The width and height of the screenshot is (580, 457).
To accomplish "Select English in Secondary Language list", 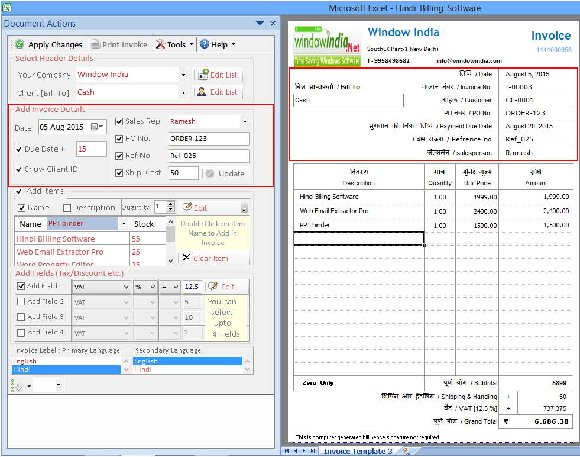I will (x=187, y=361).
